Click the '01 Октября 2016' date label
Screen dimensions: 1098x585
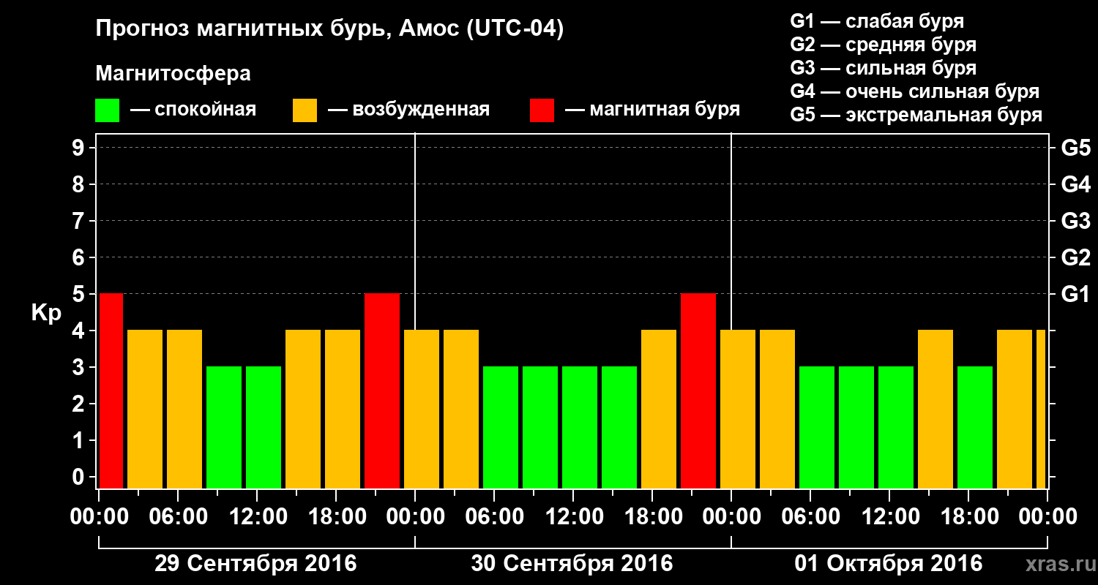pyautogui.click(x=889, y=564)
